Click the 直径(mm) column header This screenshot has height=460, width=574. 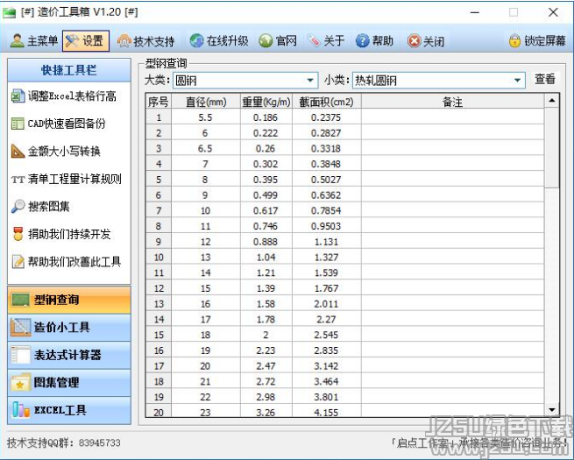[206, 102]
